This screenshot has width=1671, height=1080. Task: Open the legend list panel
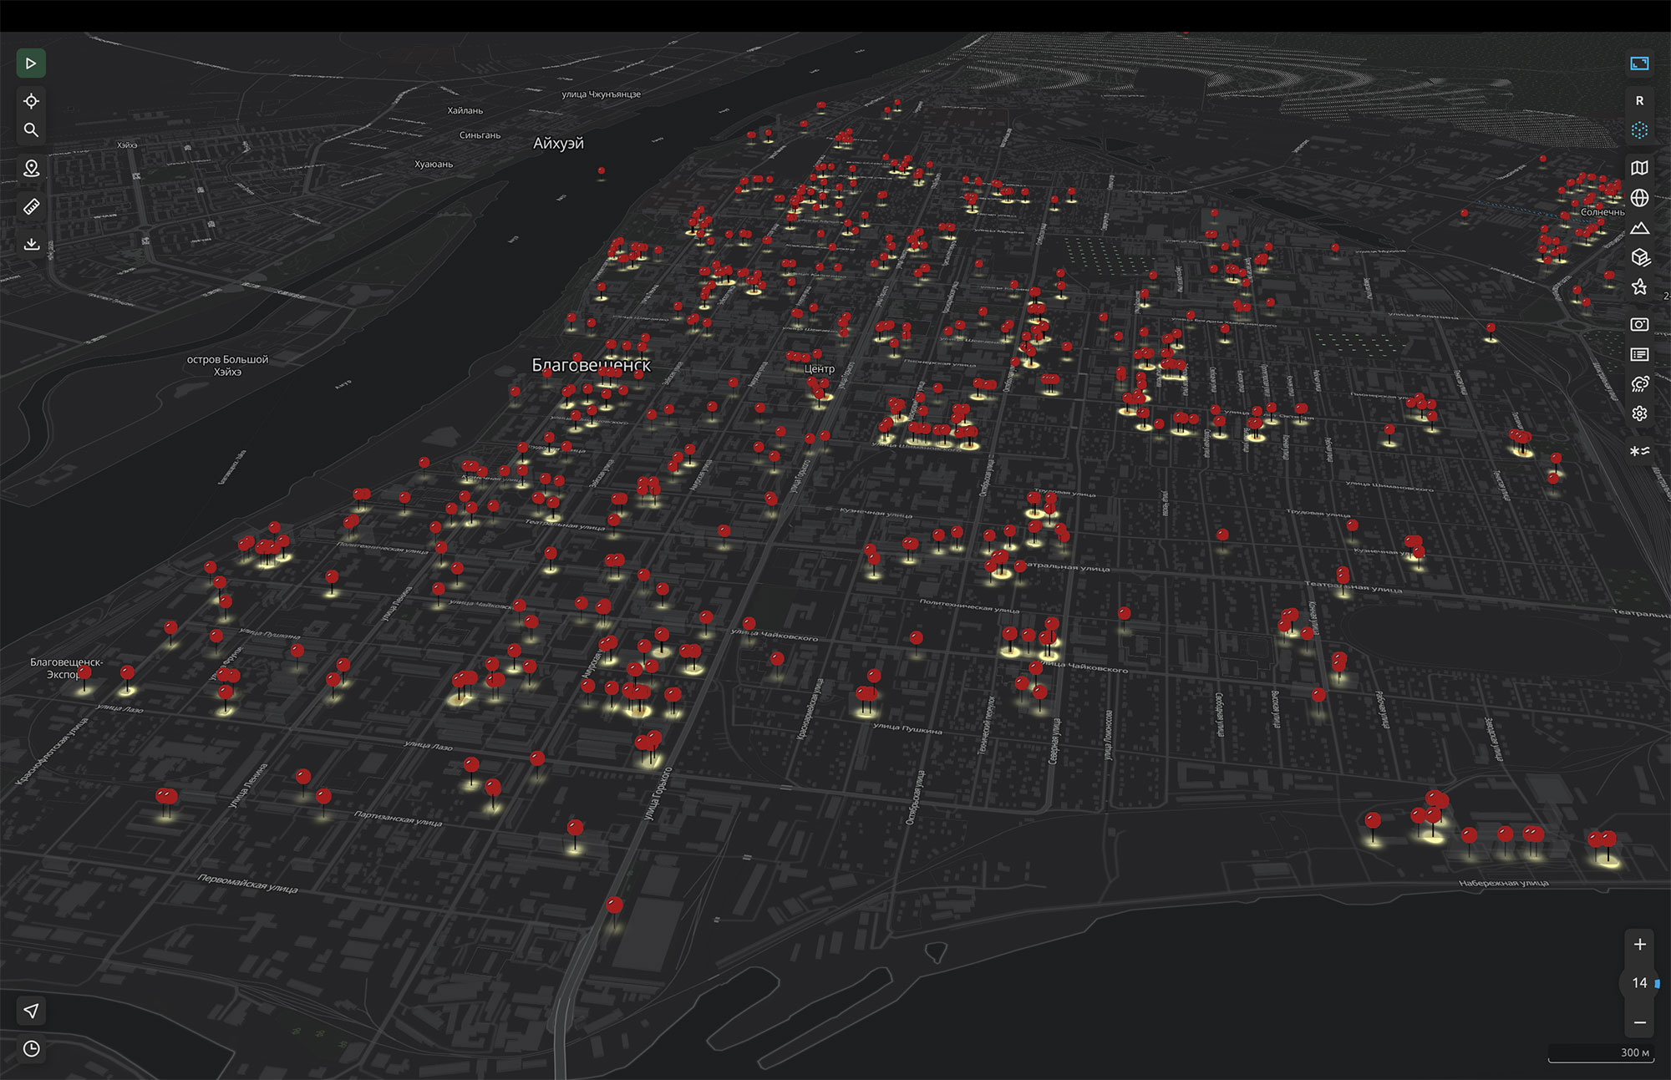1639,354
